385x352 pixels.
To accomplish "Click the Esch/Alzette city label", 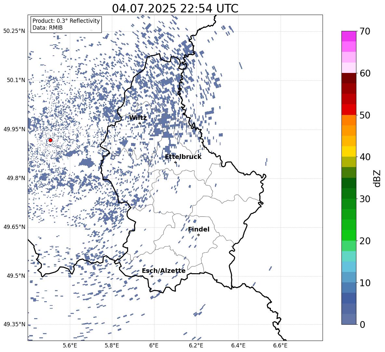I will (164, 271).
